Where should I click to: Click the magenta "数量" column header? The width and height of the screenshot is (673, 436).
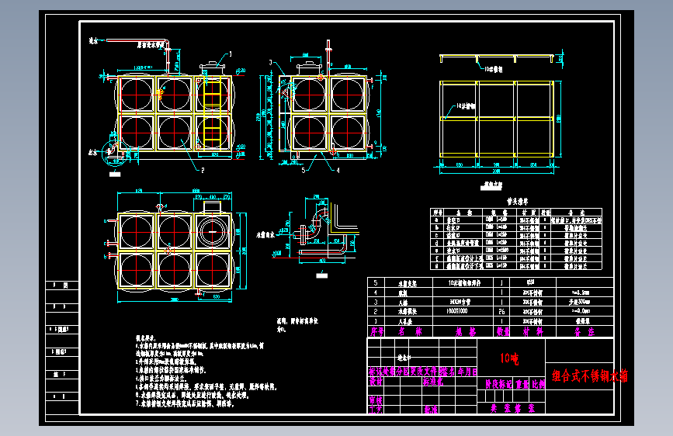(x=503, y=332)
